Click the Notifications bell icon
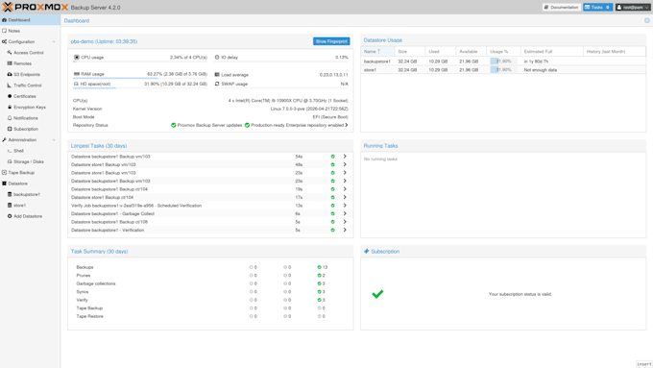 coord(10,118)
